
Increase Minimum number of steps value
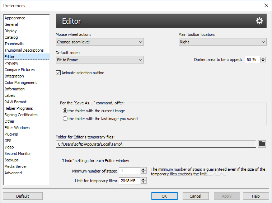coord(143,169)
